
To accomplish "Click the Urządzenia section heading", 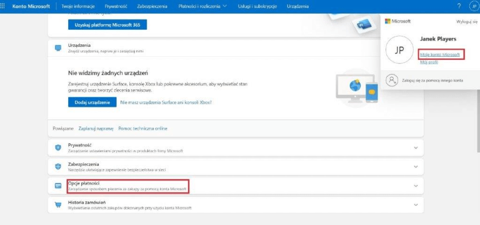I will click(x=79, y=45).
